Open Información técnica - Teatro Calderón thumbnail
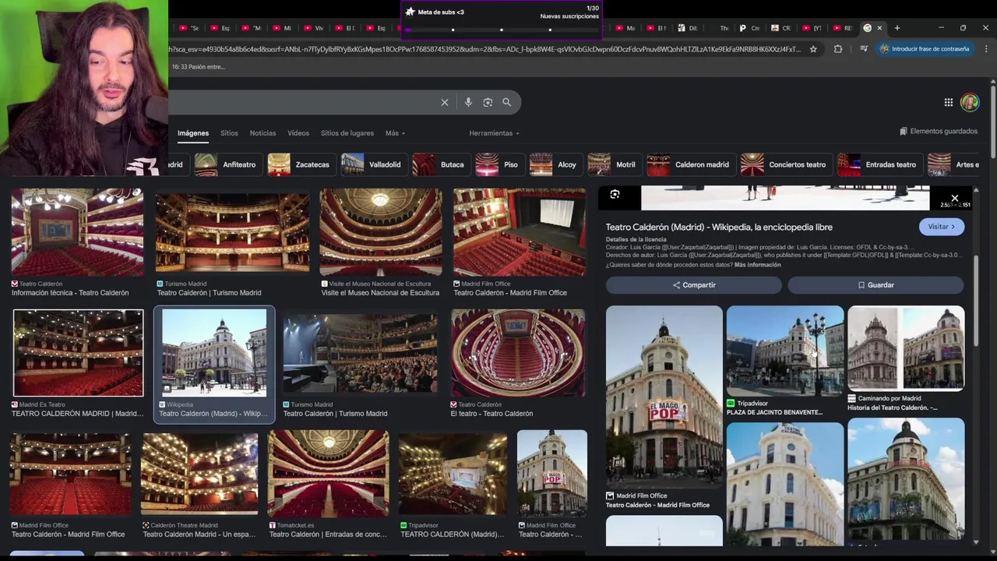This screenshot has height=561, width=997. tap(77, 232)
